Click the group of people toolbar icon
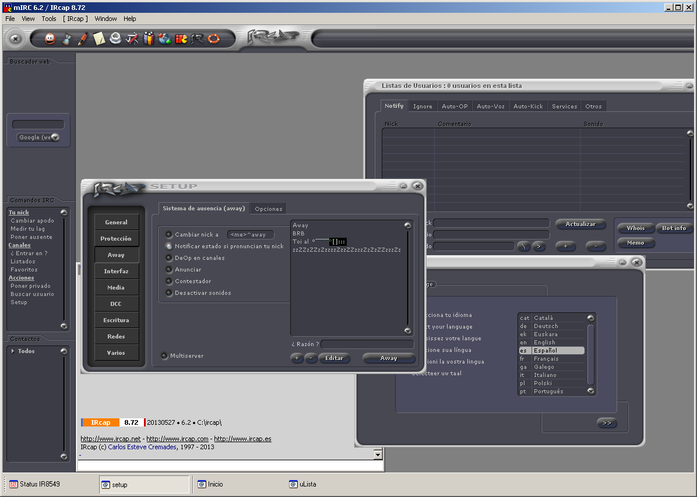Screen dimensions: 697x497 pyautogui.click(x=149, y=39)
